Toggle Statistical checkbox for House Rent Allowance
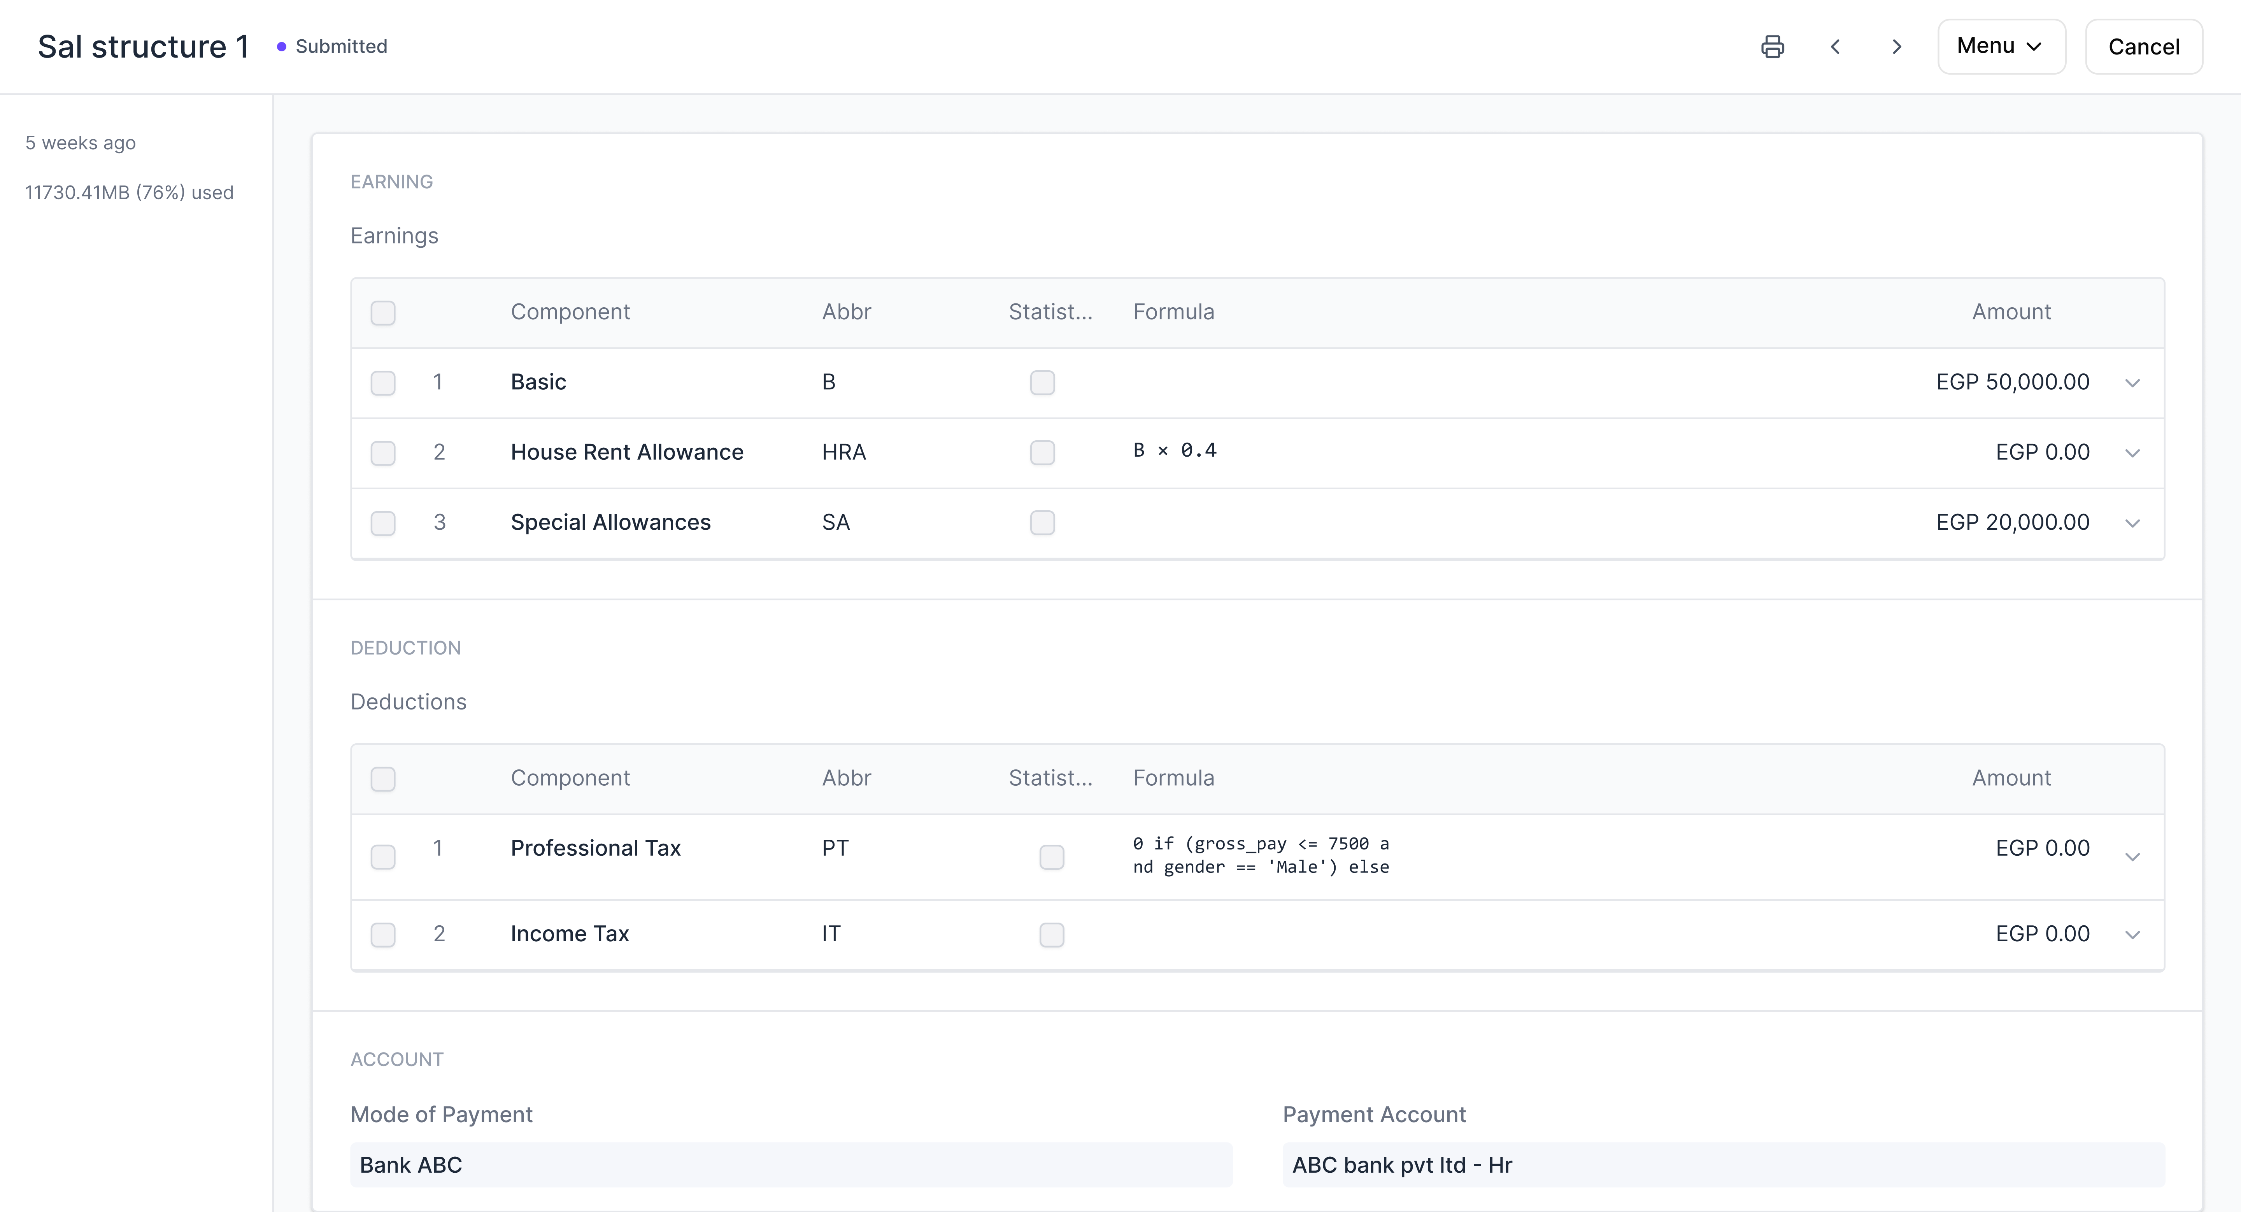The image size is (2241, 1212). coord(1042,453)
